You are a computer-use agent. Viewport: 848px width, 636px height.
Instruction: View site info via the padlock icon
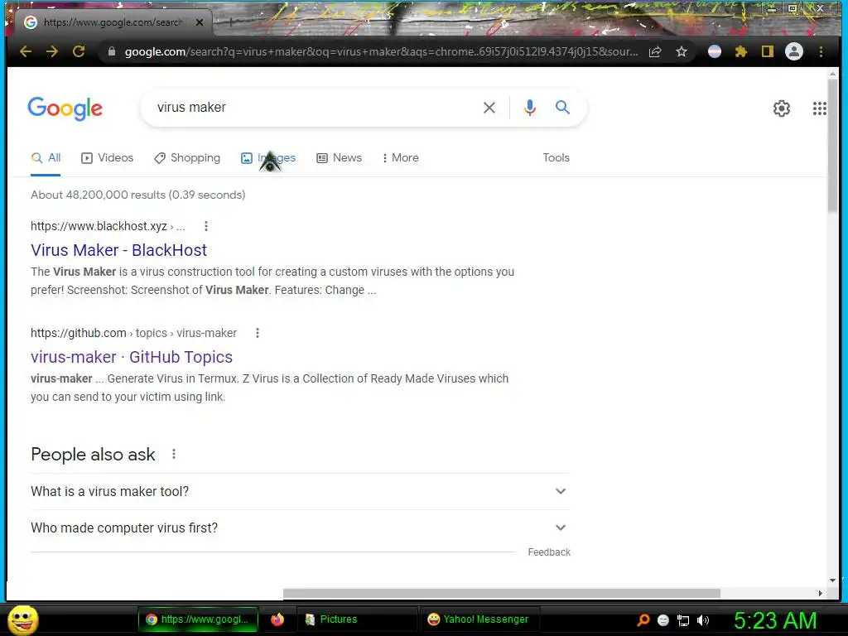click(x=112, y=51)
